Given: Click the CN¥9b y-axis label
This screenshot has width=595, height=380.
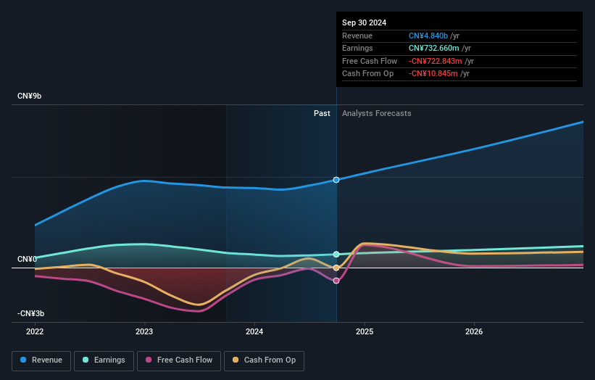Looking at the screenshot, I should point(29,96).
